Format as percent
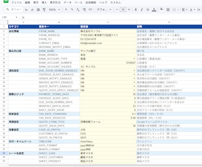 tap(72, 10)
